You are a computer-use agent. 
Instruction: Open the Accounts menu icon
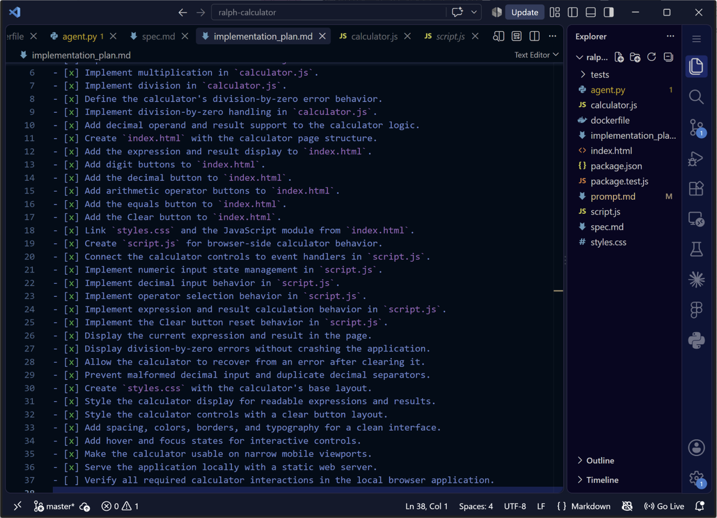coord(696,447)
